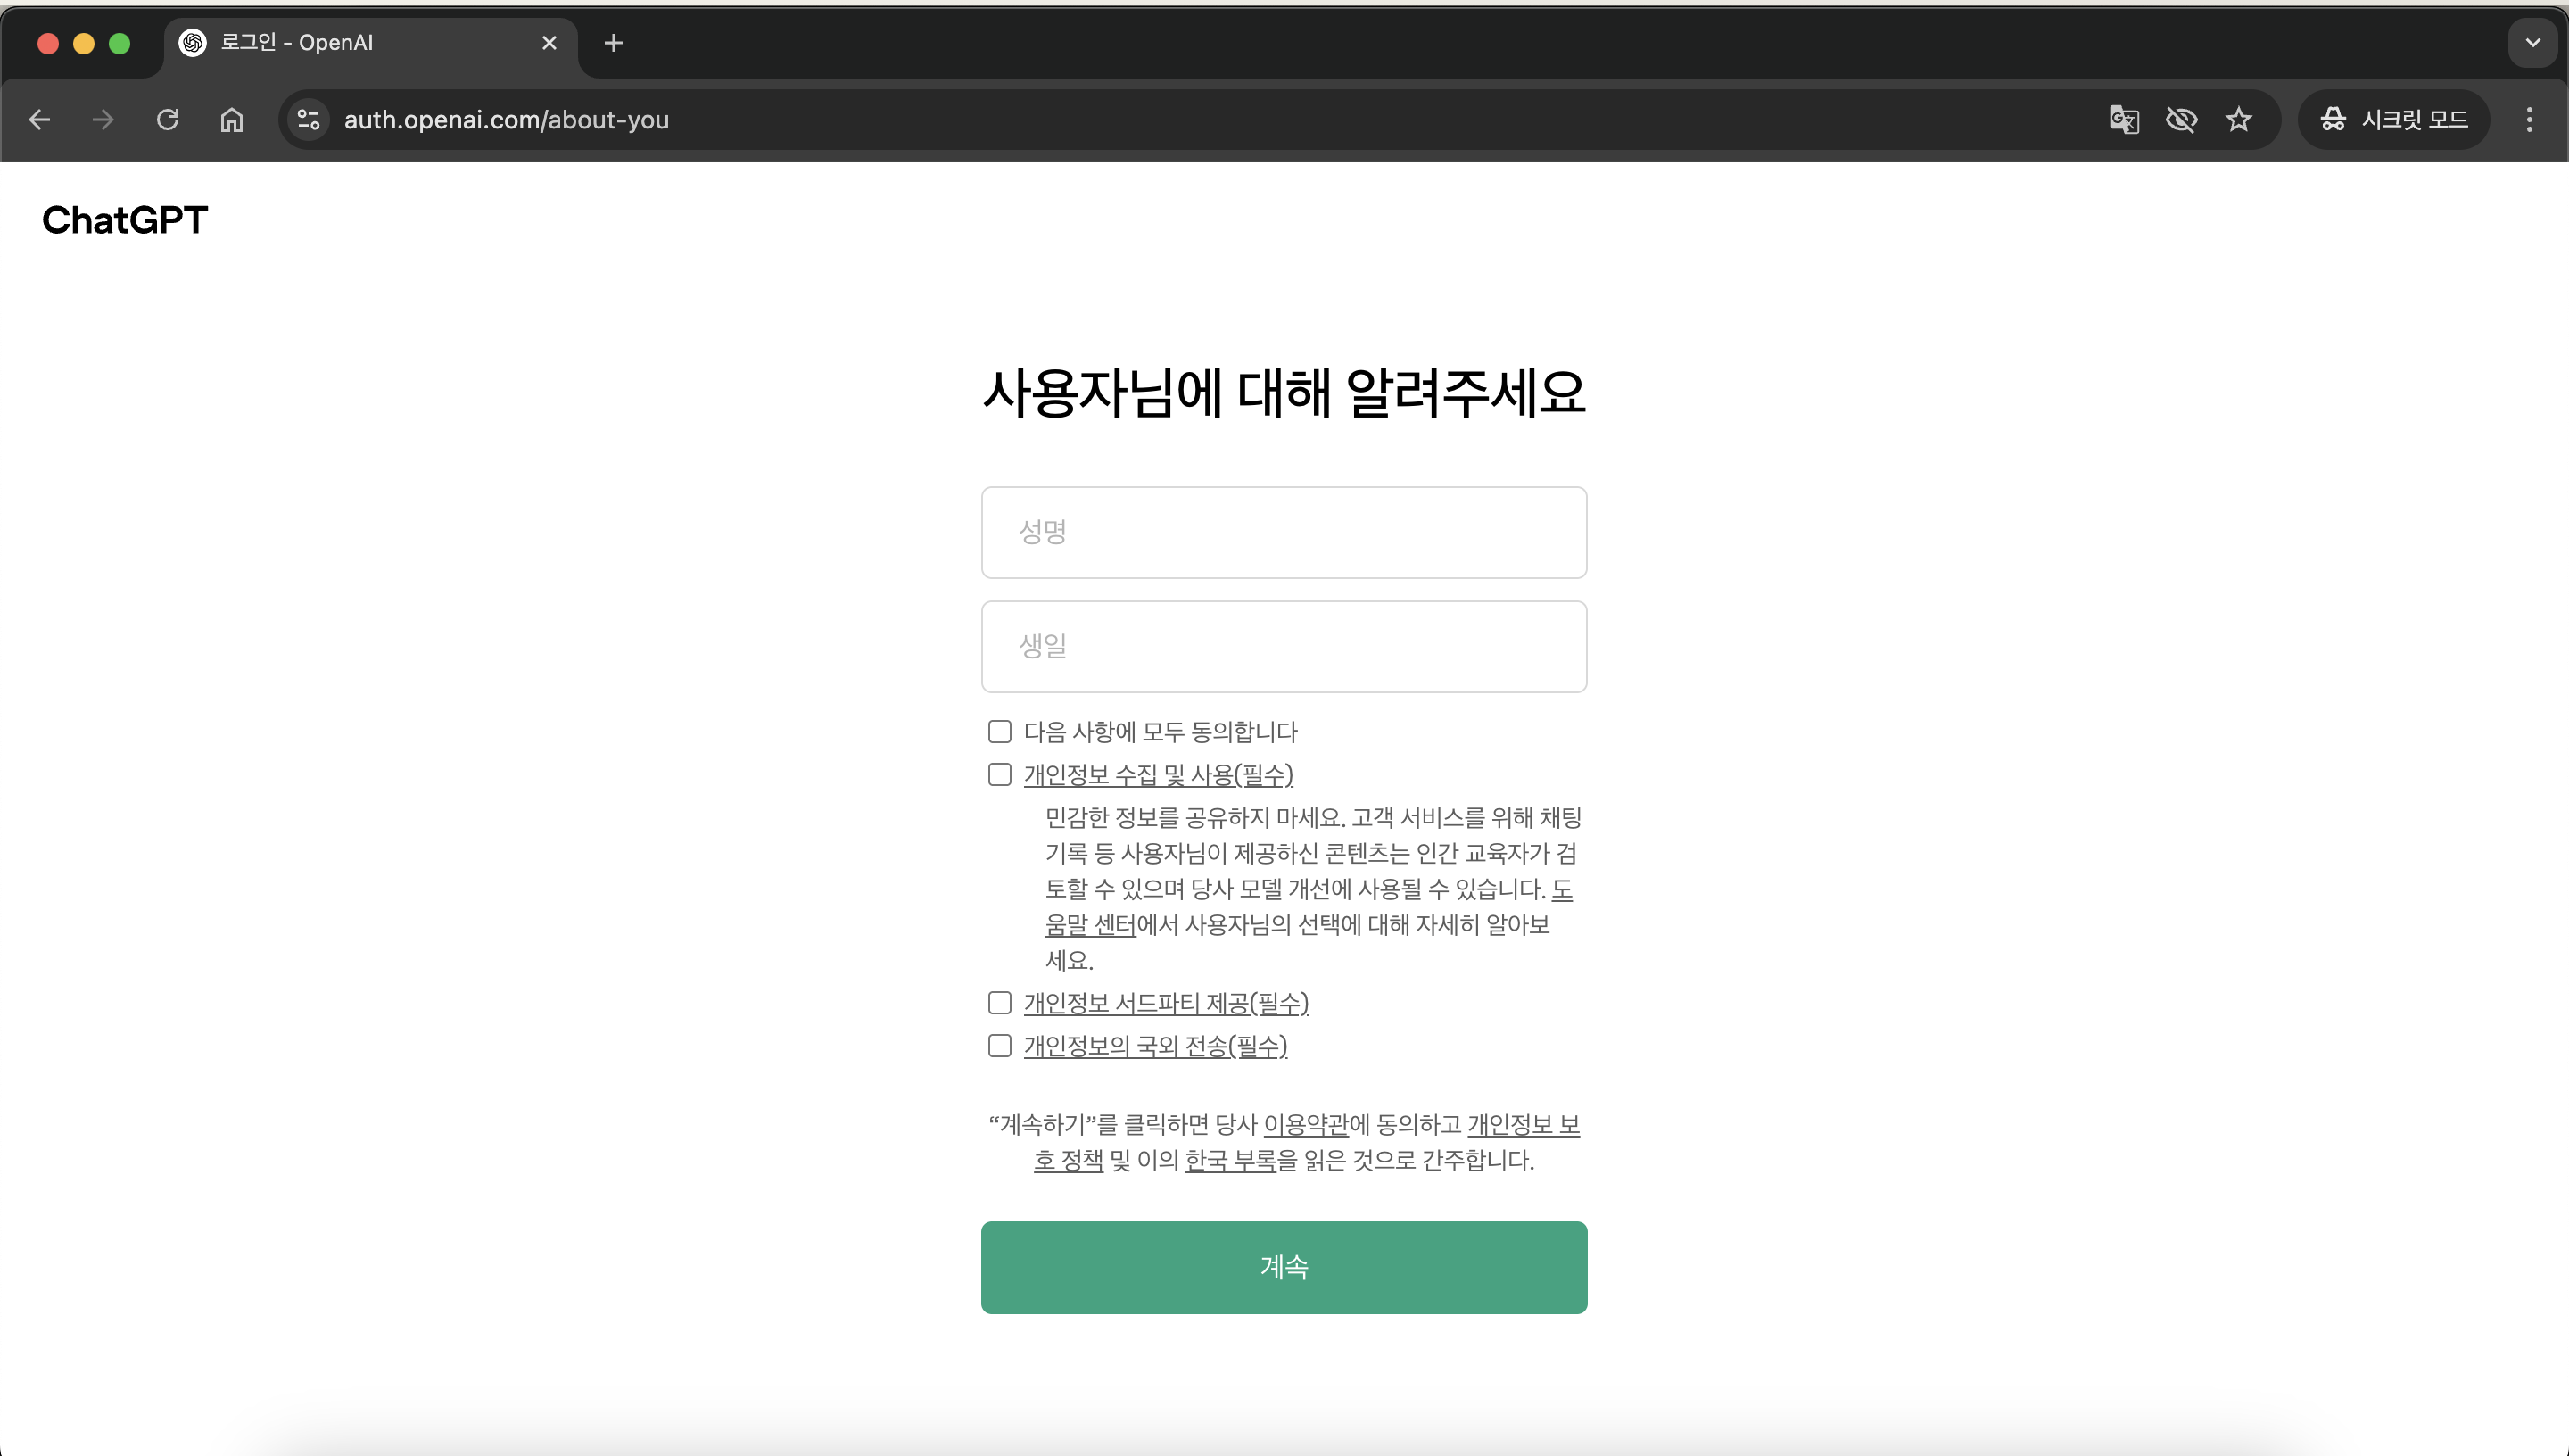2569x1456 pixels.
Task: Open site information icon in address bar
Action: click(309, 120)
